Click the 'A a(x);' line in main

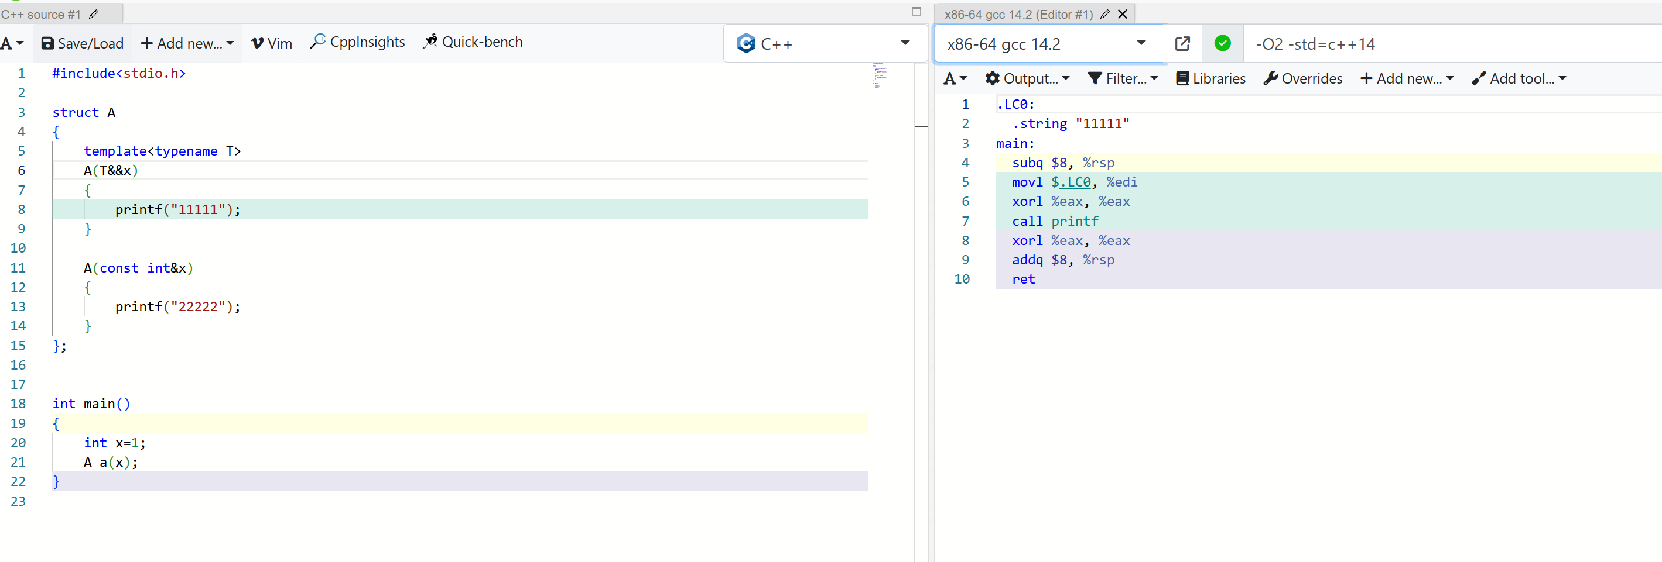(x=110, y=462)
